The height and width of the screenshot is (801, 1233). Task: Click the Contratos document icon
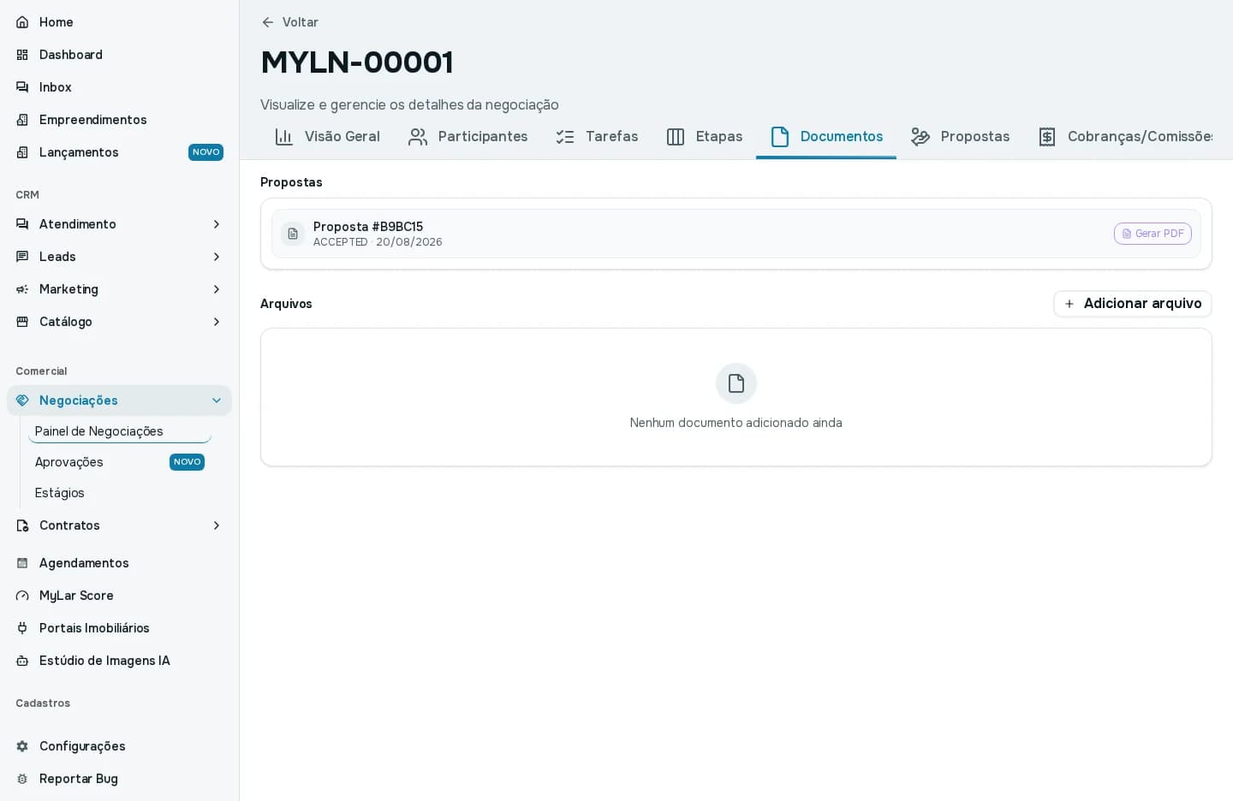22,525
